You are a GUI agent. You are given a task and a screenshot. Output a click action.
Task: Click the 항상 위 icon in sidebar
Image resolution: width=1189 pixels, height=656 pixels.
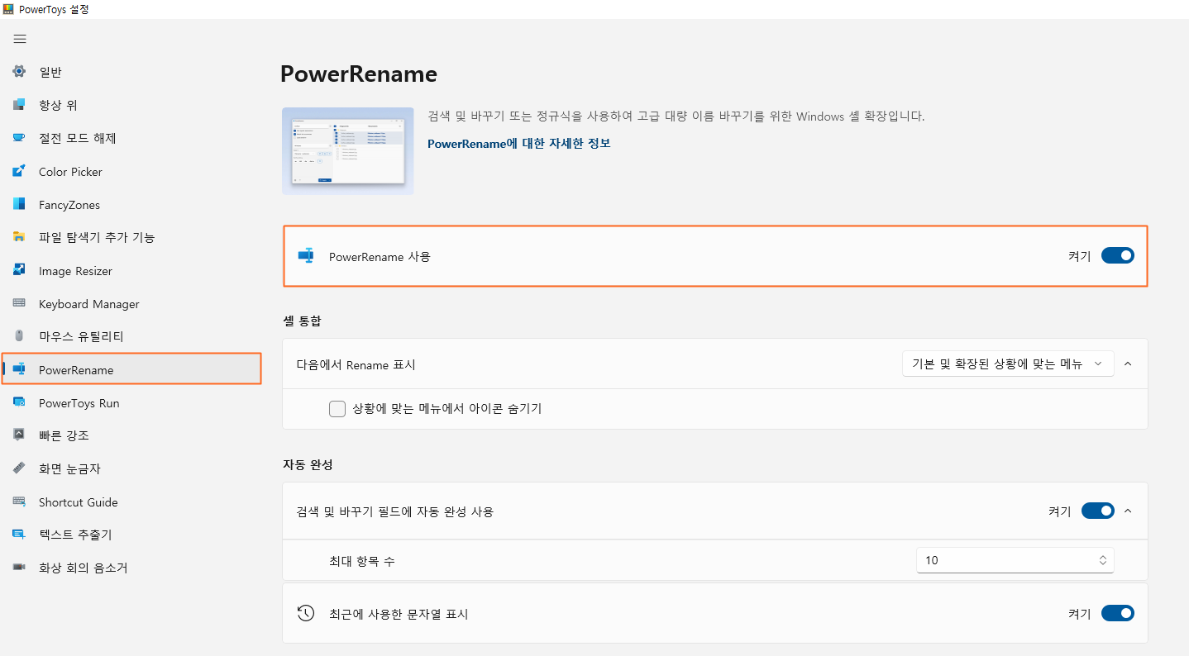19,105
